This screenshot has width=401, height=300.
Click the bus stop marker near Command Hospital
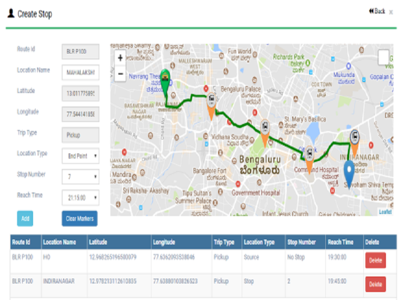tap(309, 159)
